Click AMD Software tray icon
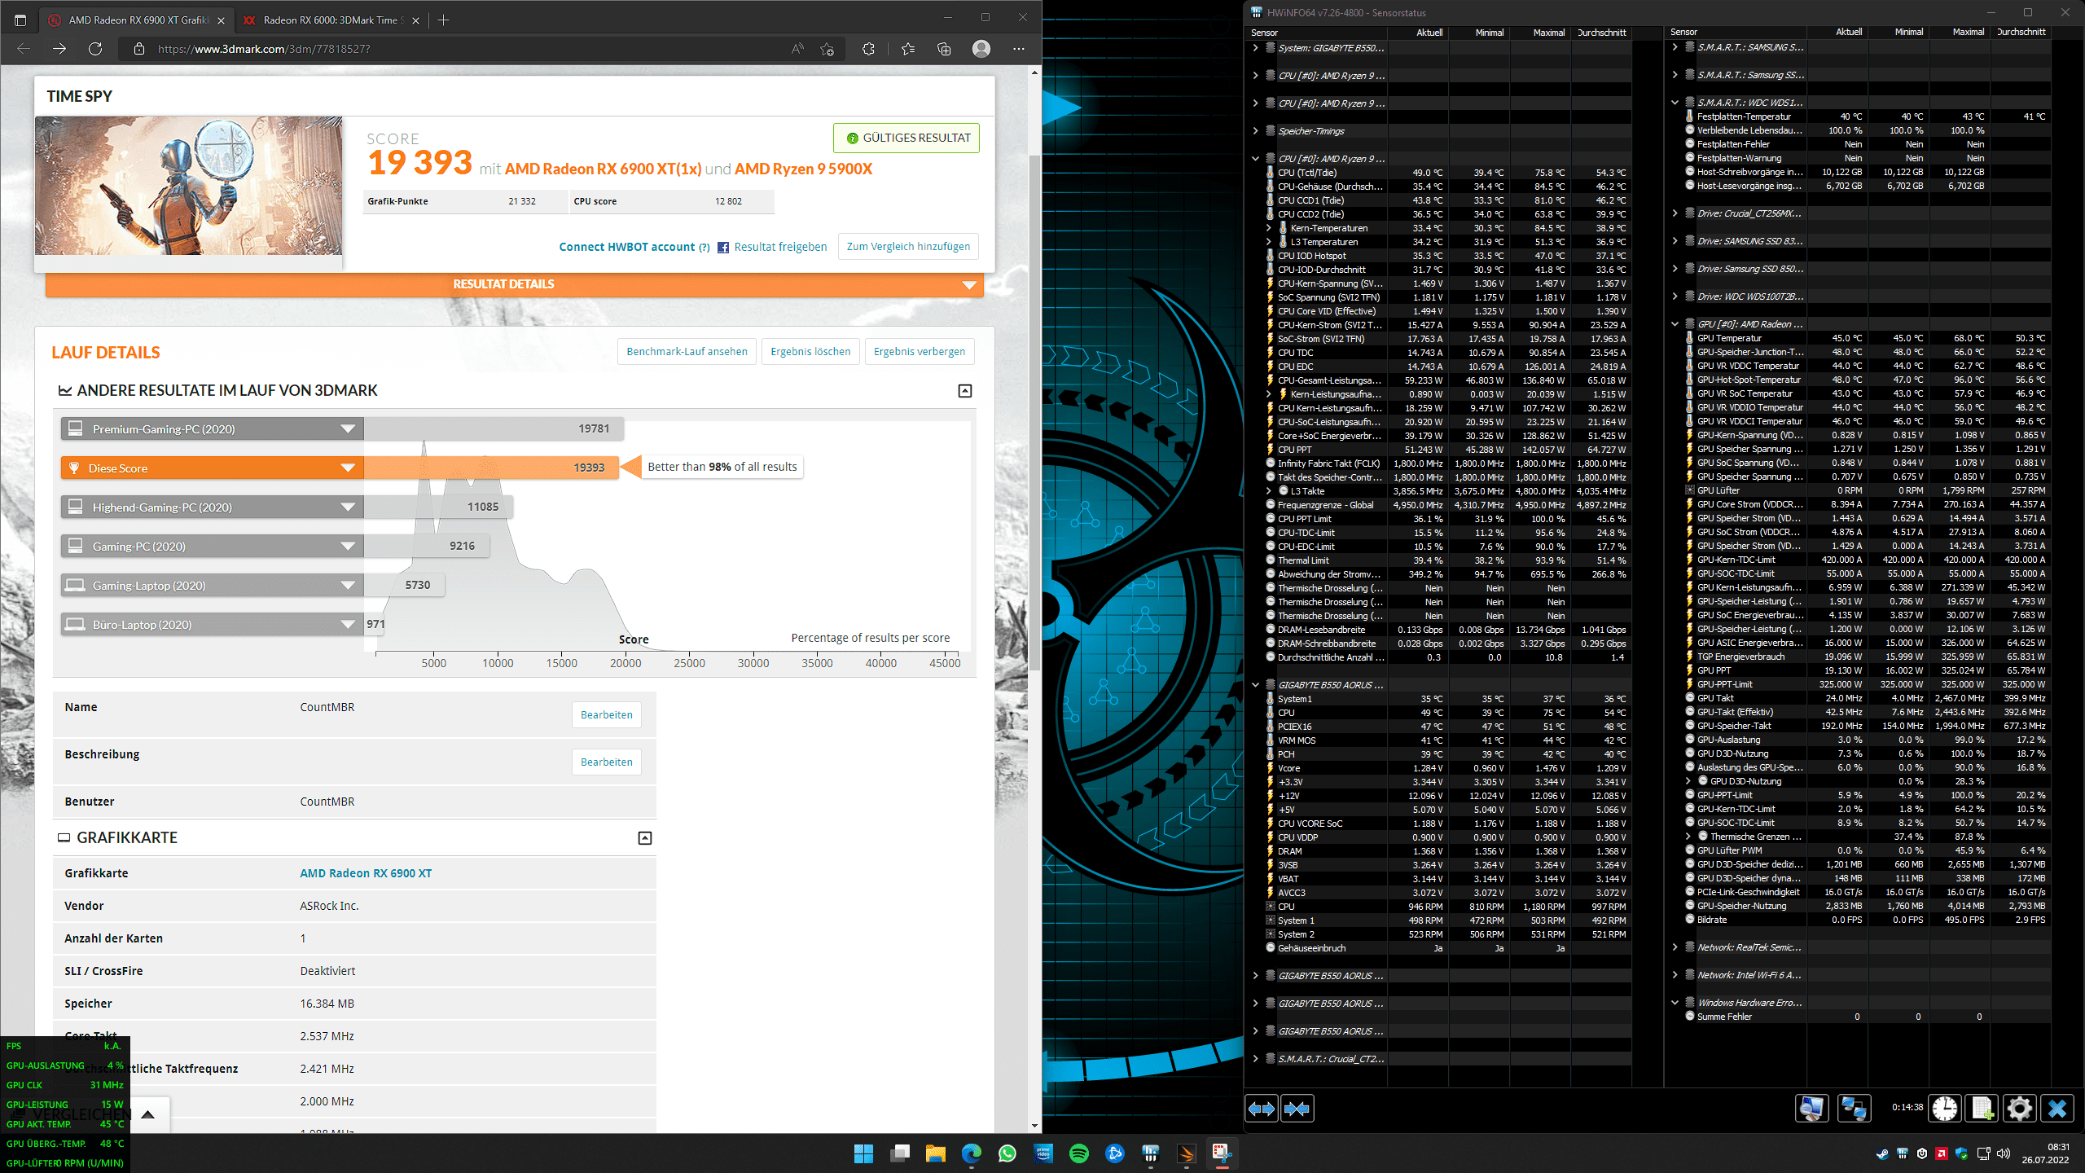 [x=1942, y=1153]
